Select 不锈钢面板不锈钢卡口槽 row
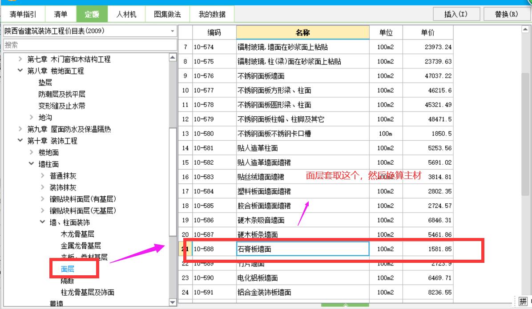Image resolution: width=532 pixels, height=309 pixels. pos(316,134)
